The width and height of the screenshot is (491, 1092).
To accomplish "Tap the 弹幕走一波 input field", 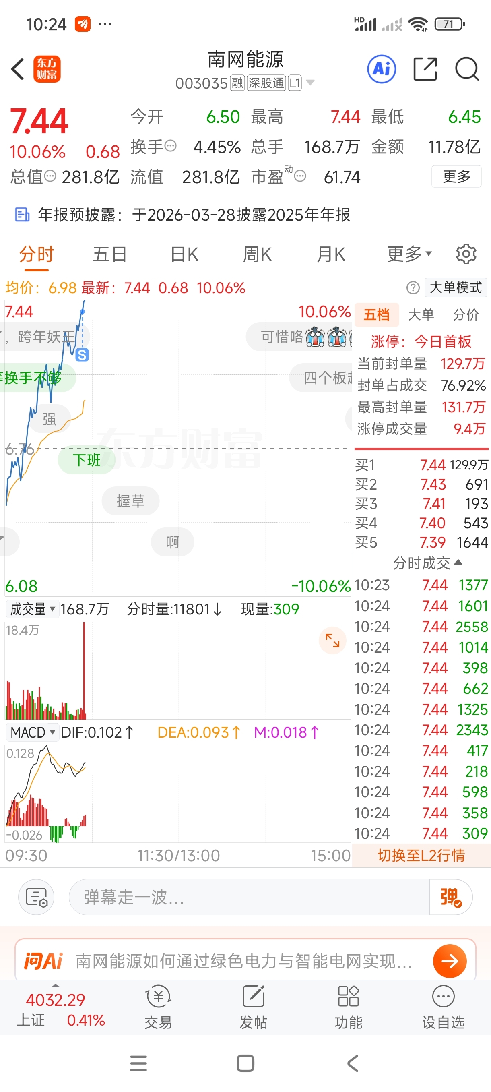I will [x=249, y=898].
